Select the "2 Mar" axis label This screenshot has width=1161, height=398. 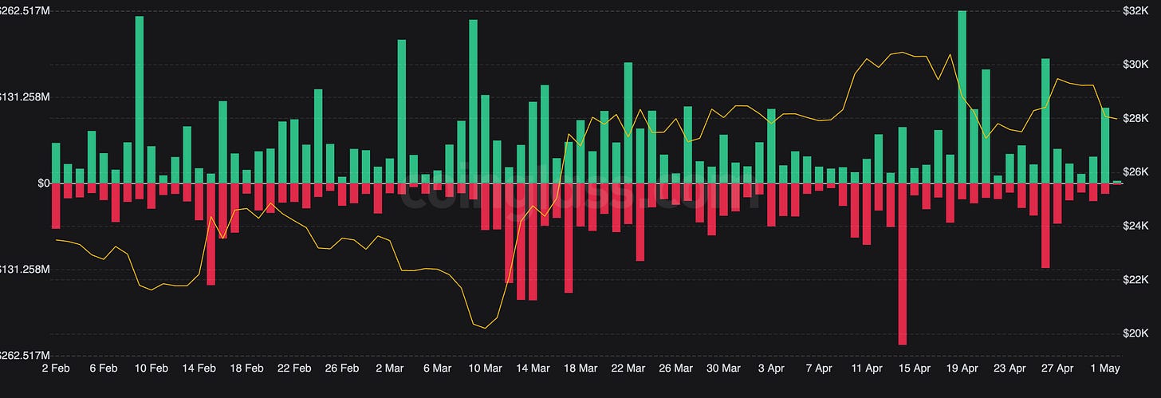click(390, 368)
